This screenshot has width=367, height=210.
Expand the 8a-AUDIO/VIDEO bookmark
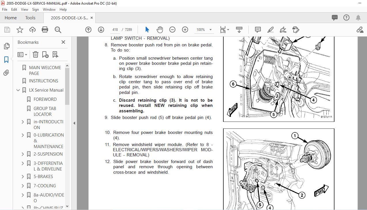click(x=23, y=195)
